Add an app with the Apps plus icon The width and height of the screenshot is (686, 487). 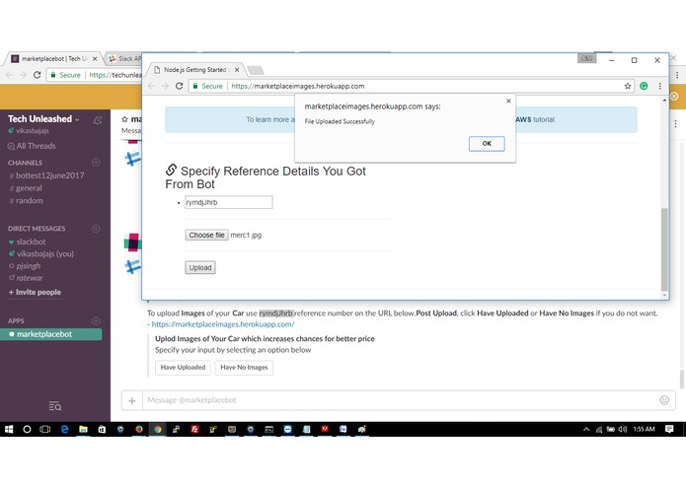tap(96, 320)
